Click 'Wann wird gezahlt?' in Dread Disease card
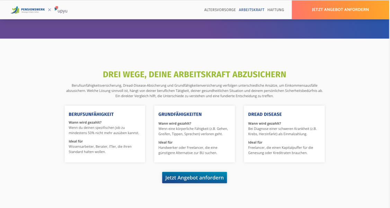 point(264,123)
